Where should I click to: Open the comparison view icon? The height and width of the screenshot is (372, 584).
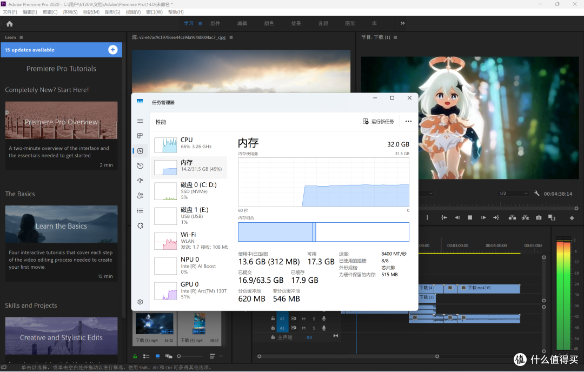click(x=552, y=217)
